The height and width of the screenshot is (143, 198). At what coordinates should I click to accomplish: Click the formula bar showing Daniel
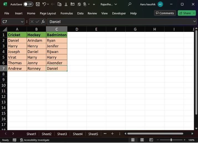click(120, 22)
